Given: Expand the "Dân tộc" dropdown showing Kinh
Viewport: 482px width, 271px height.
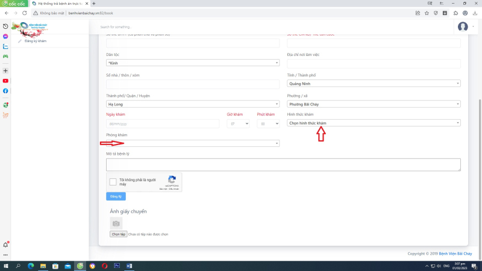Looking at the screenshot, I should pos(193,63).
